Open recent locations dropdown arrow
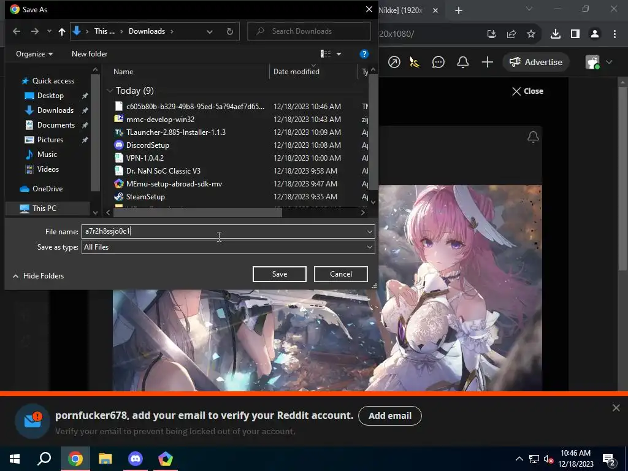Screen dimensions: 628x471 pos(49,31)
